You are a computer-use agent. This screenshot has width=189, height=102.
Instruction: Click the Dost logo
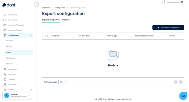9,5
